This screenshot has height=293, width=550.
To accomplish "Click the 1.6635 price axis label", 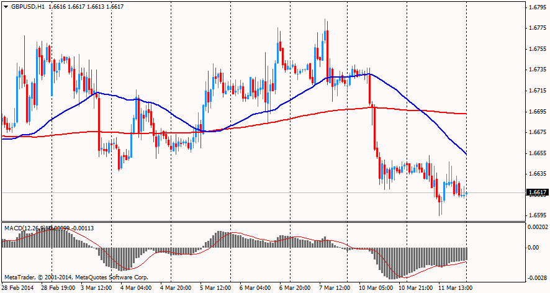I will tap(536, 174).
